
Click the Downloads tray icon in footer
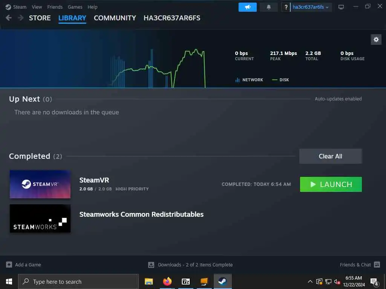point(151,265)
